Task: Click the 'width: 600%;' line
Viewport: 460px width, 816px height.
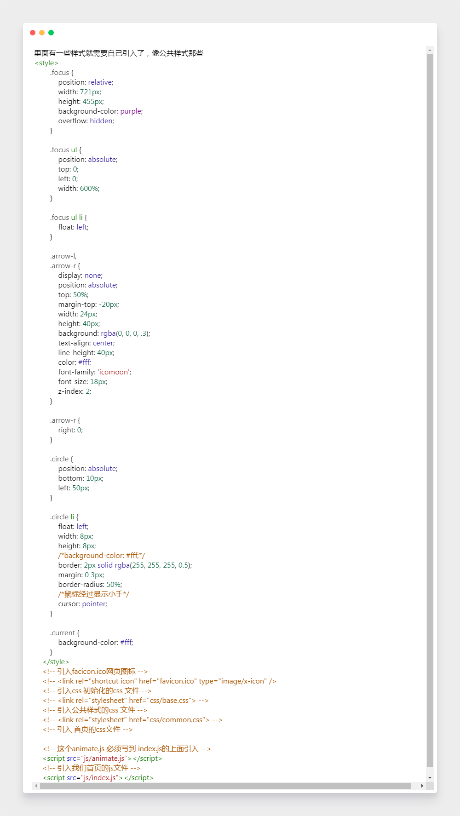Action: coord(79,189)
